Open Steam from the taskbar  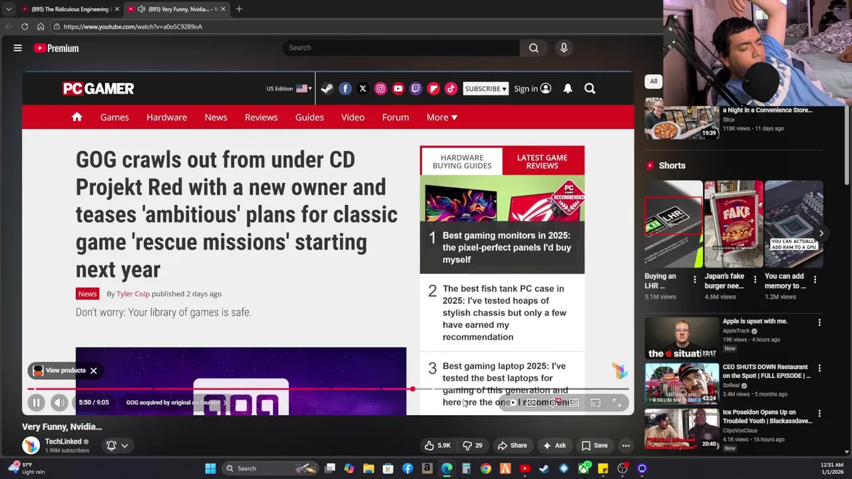544,468
